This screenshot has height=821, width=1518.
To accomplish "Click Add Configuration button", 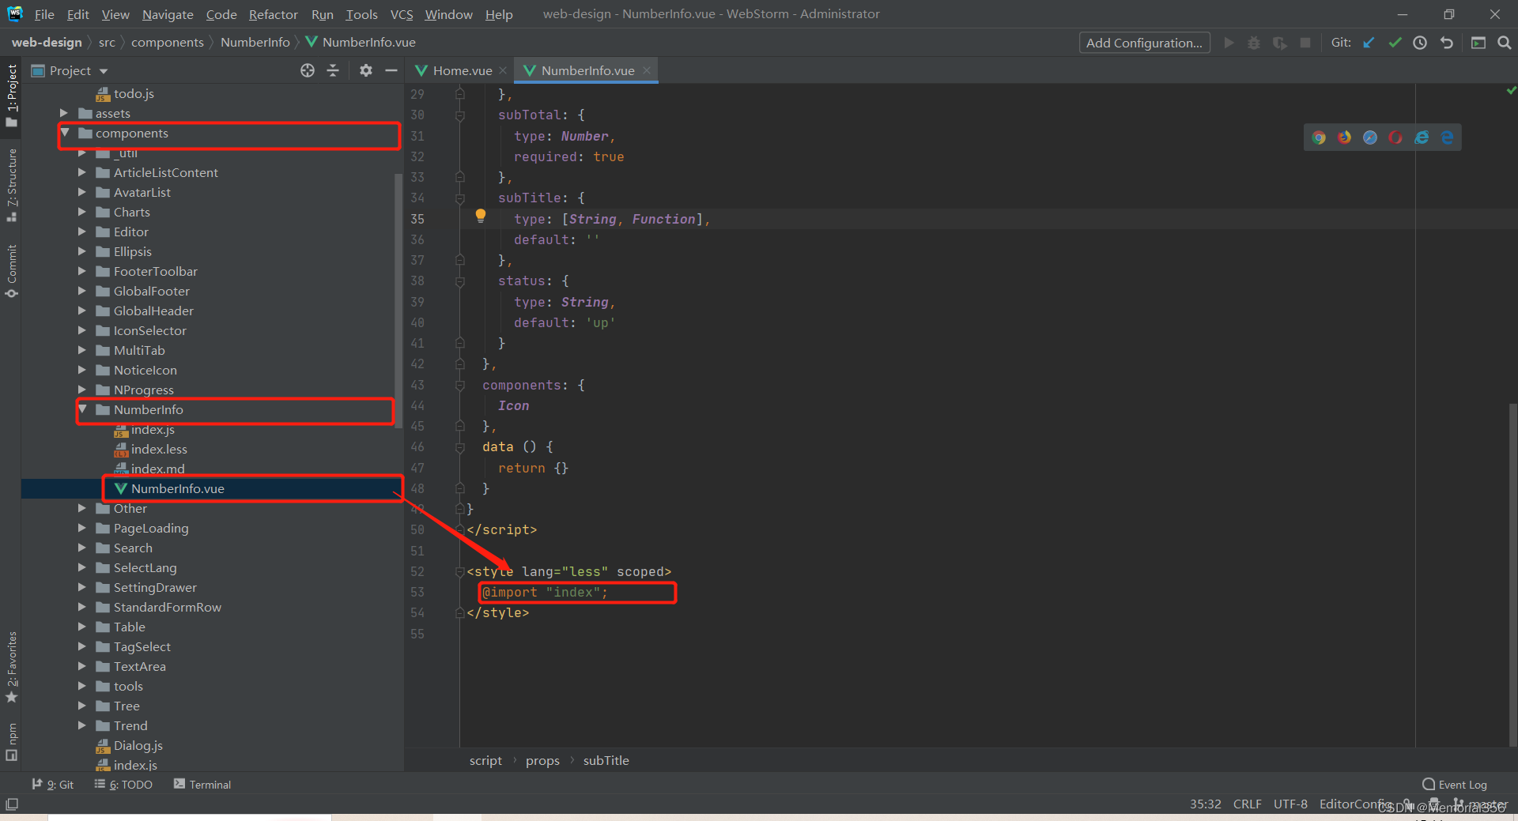I will (x=1144, y=43).
